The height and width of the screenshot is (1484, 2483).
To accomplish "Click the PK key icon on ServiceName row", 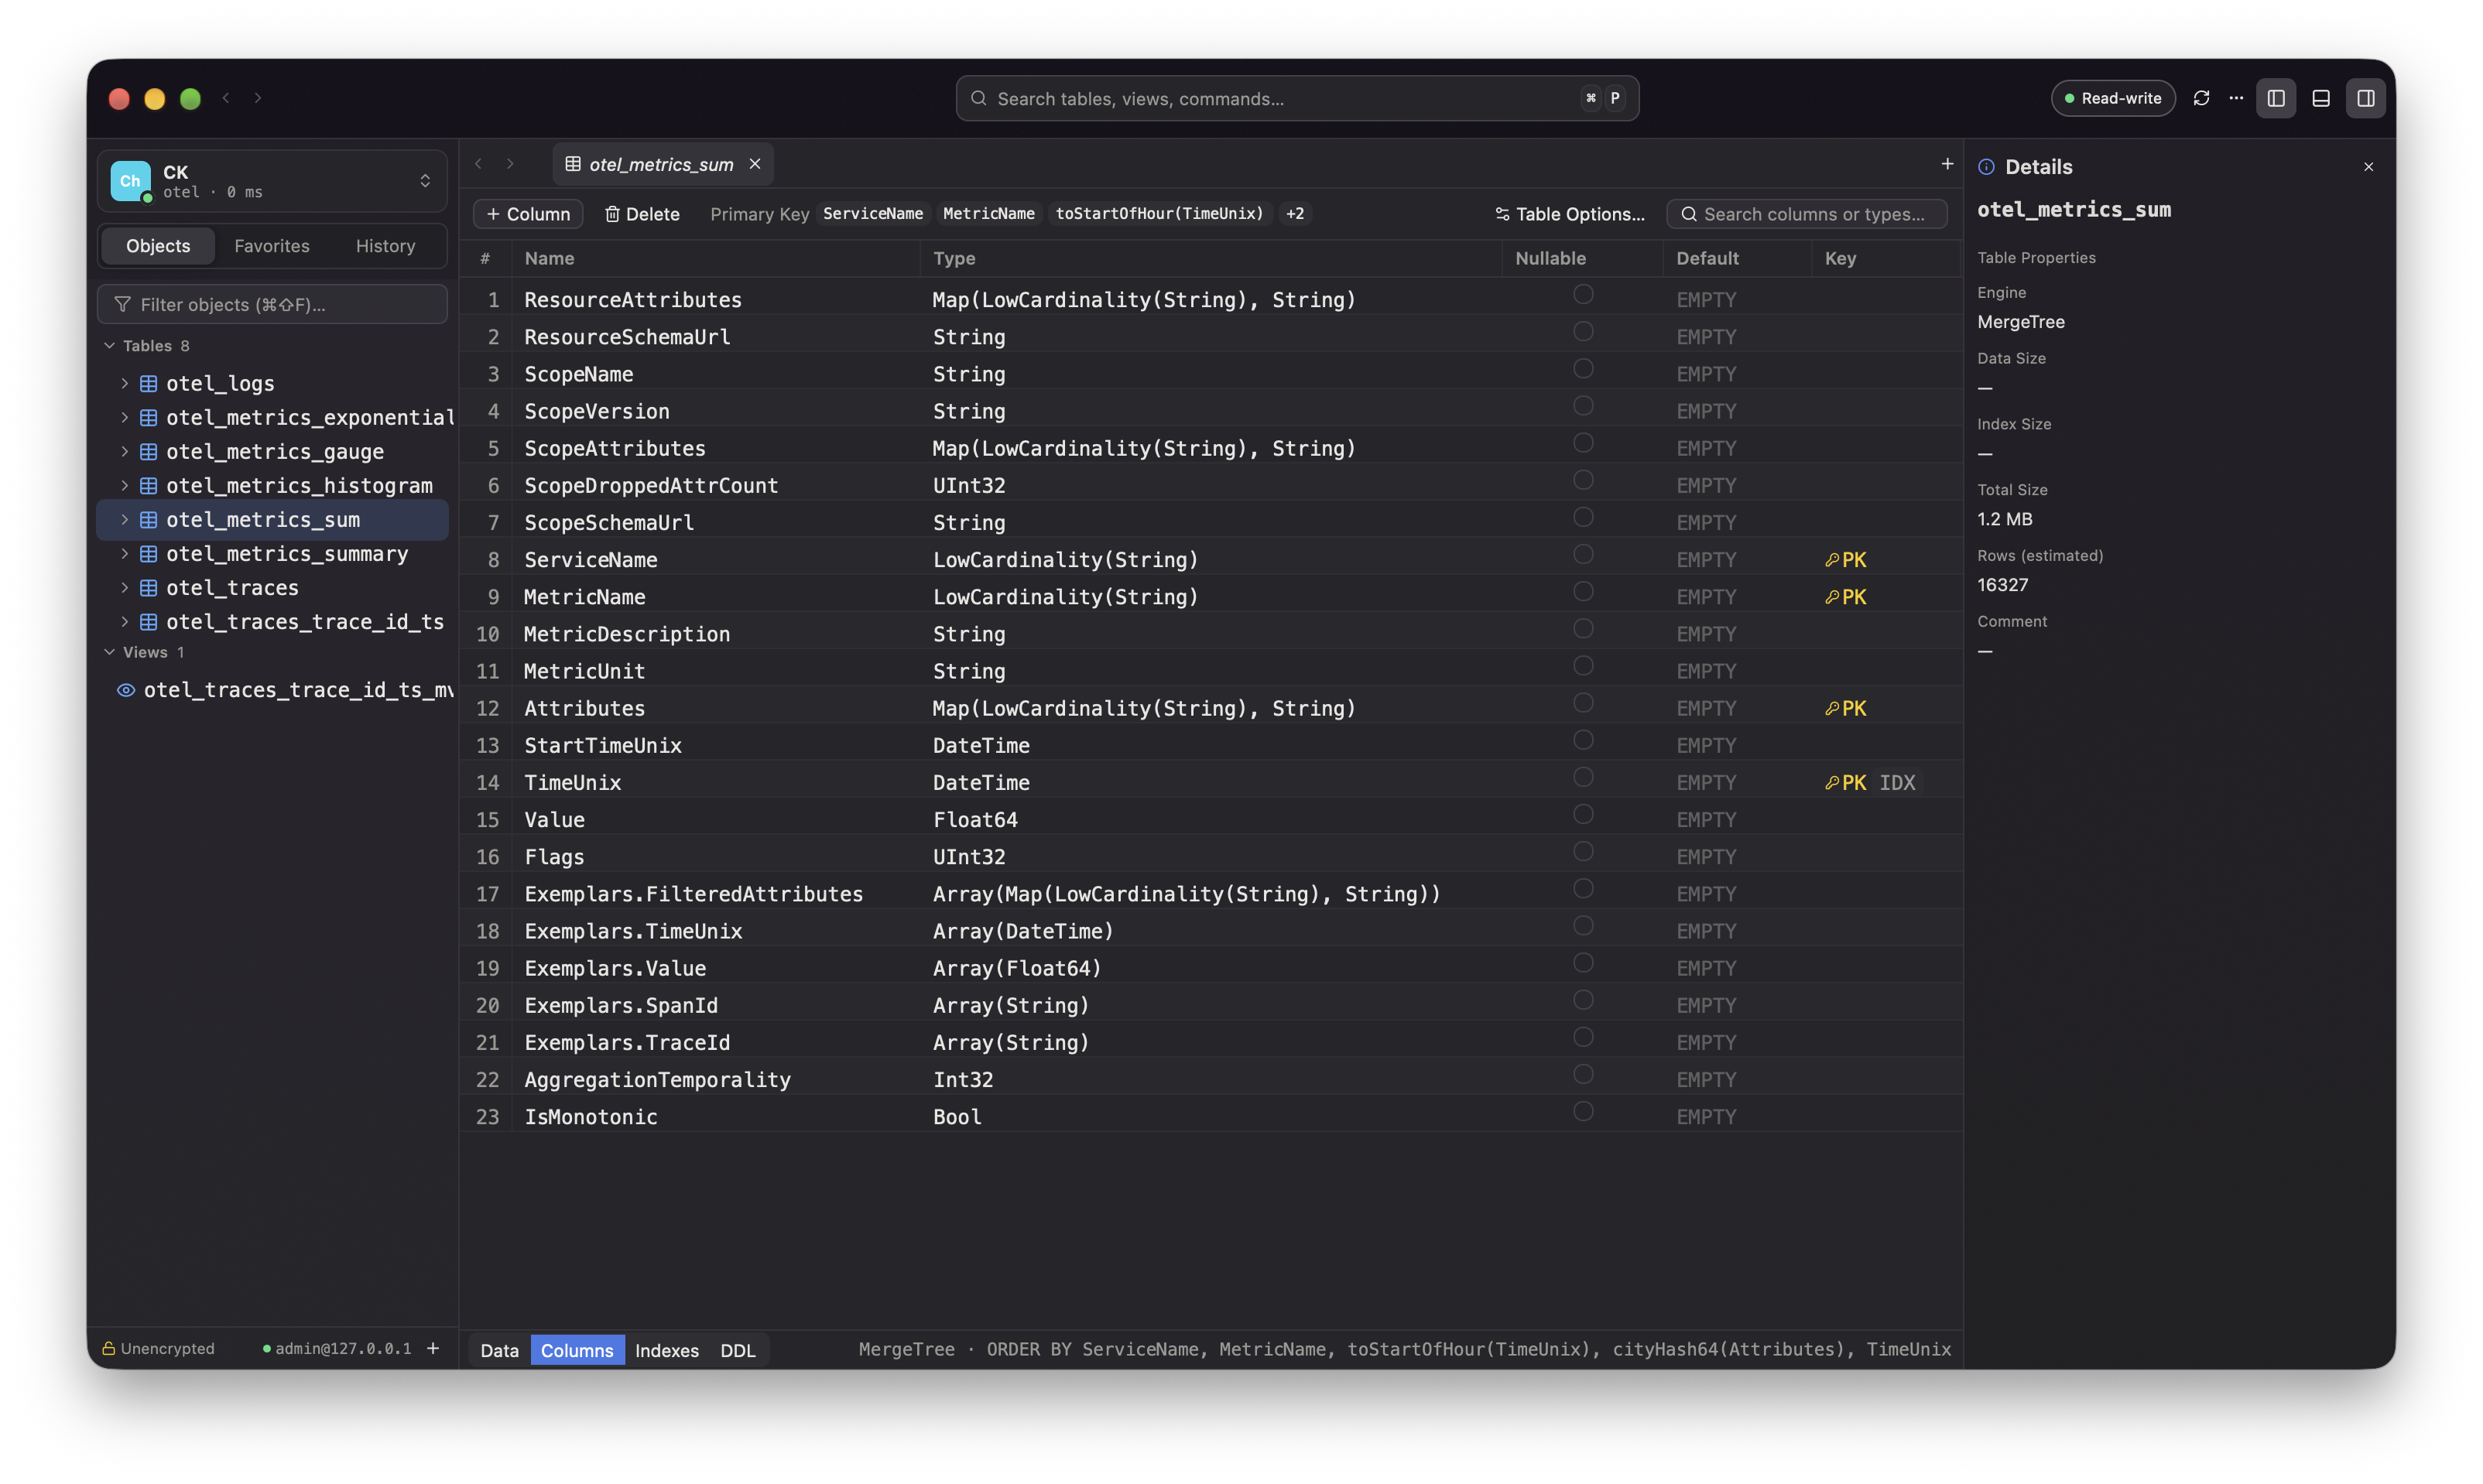I will 1832,560.
